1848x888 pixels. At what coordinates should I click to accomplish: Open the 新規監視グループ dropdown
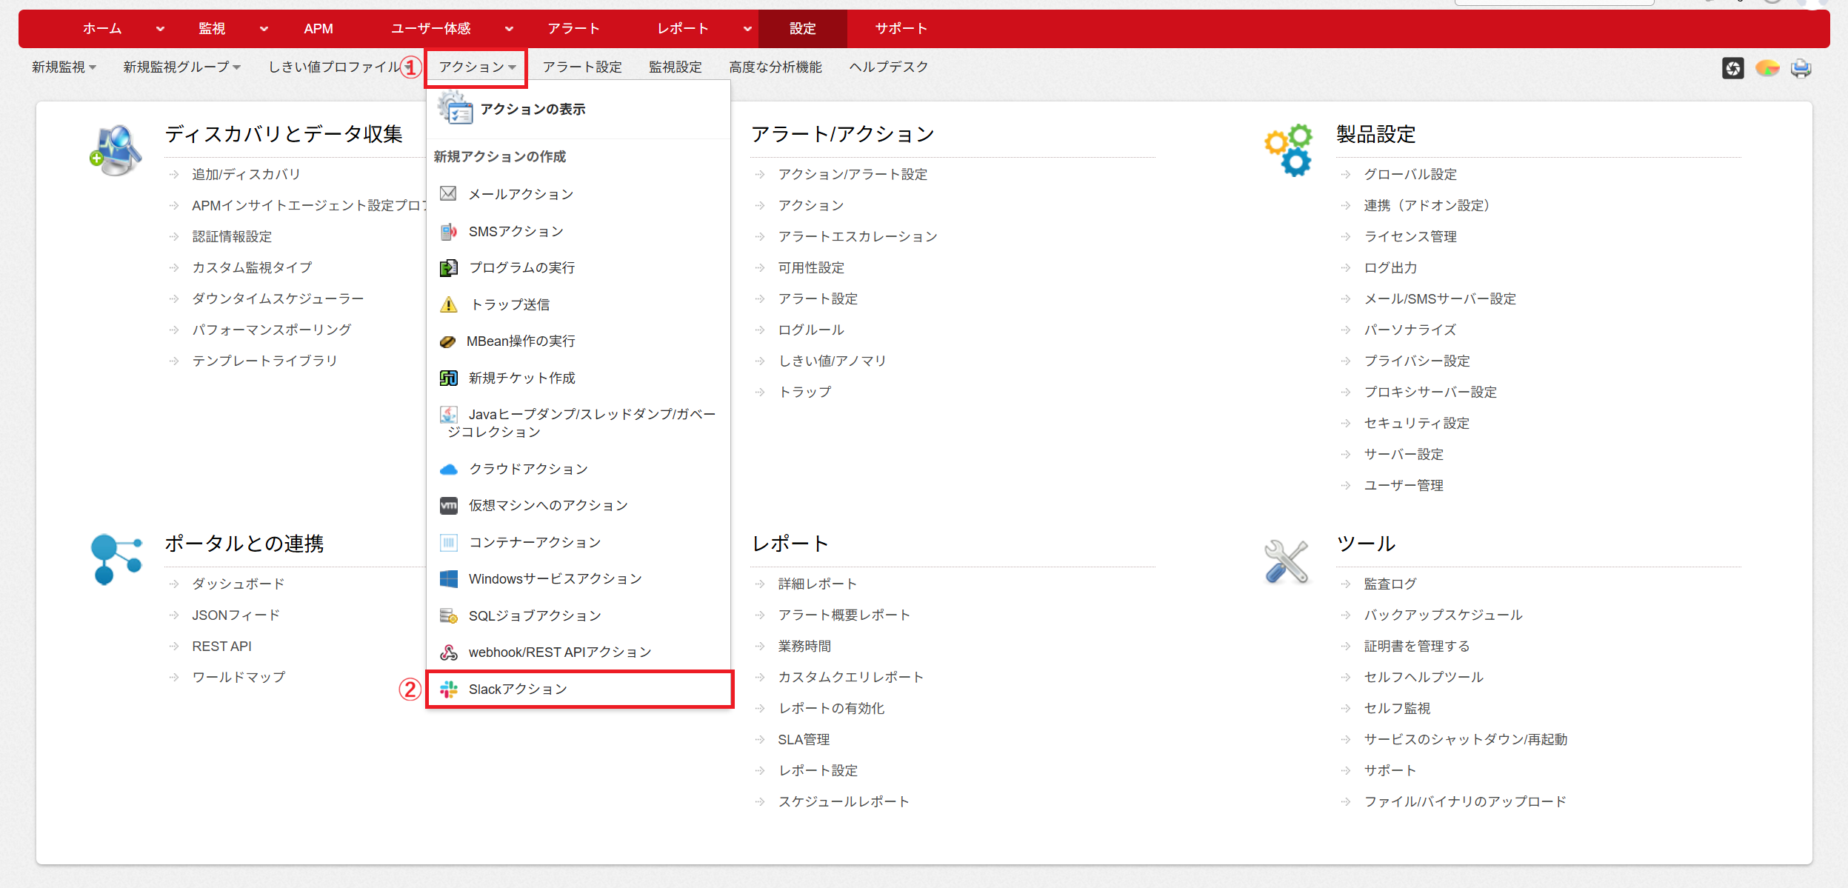[181, 67]
